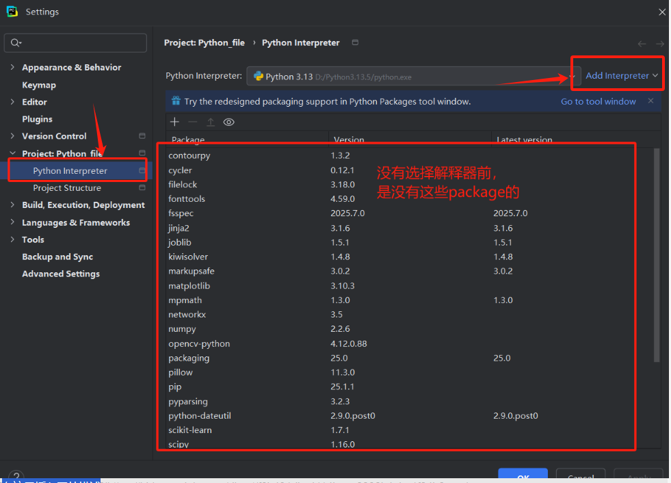Select the matplotlib package row

pyautogui.click(x=410, y=285)
